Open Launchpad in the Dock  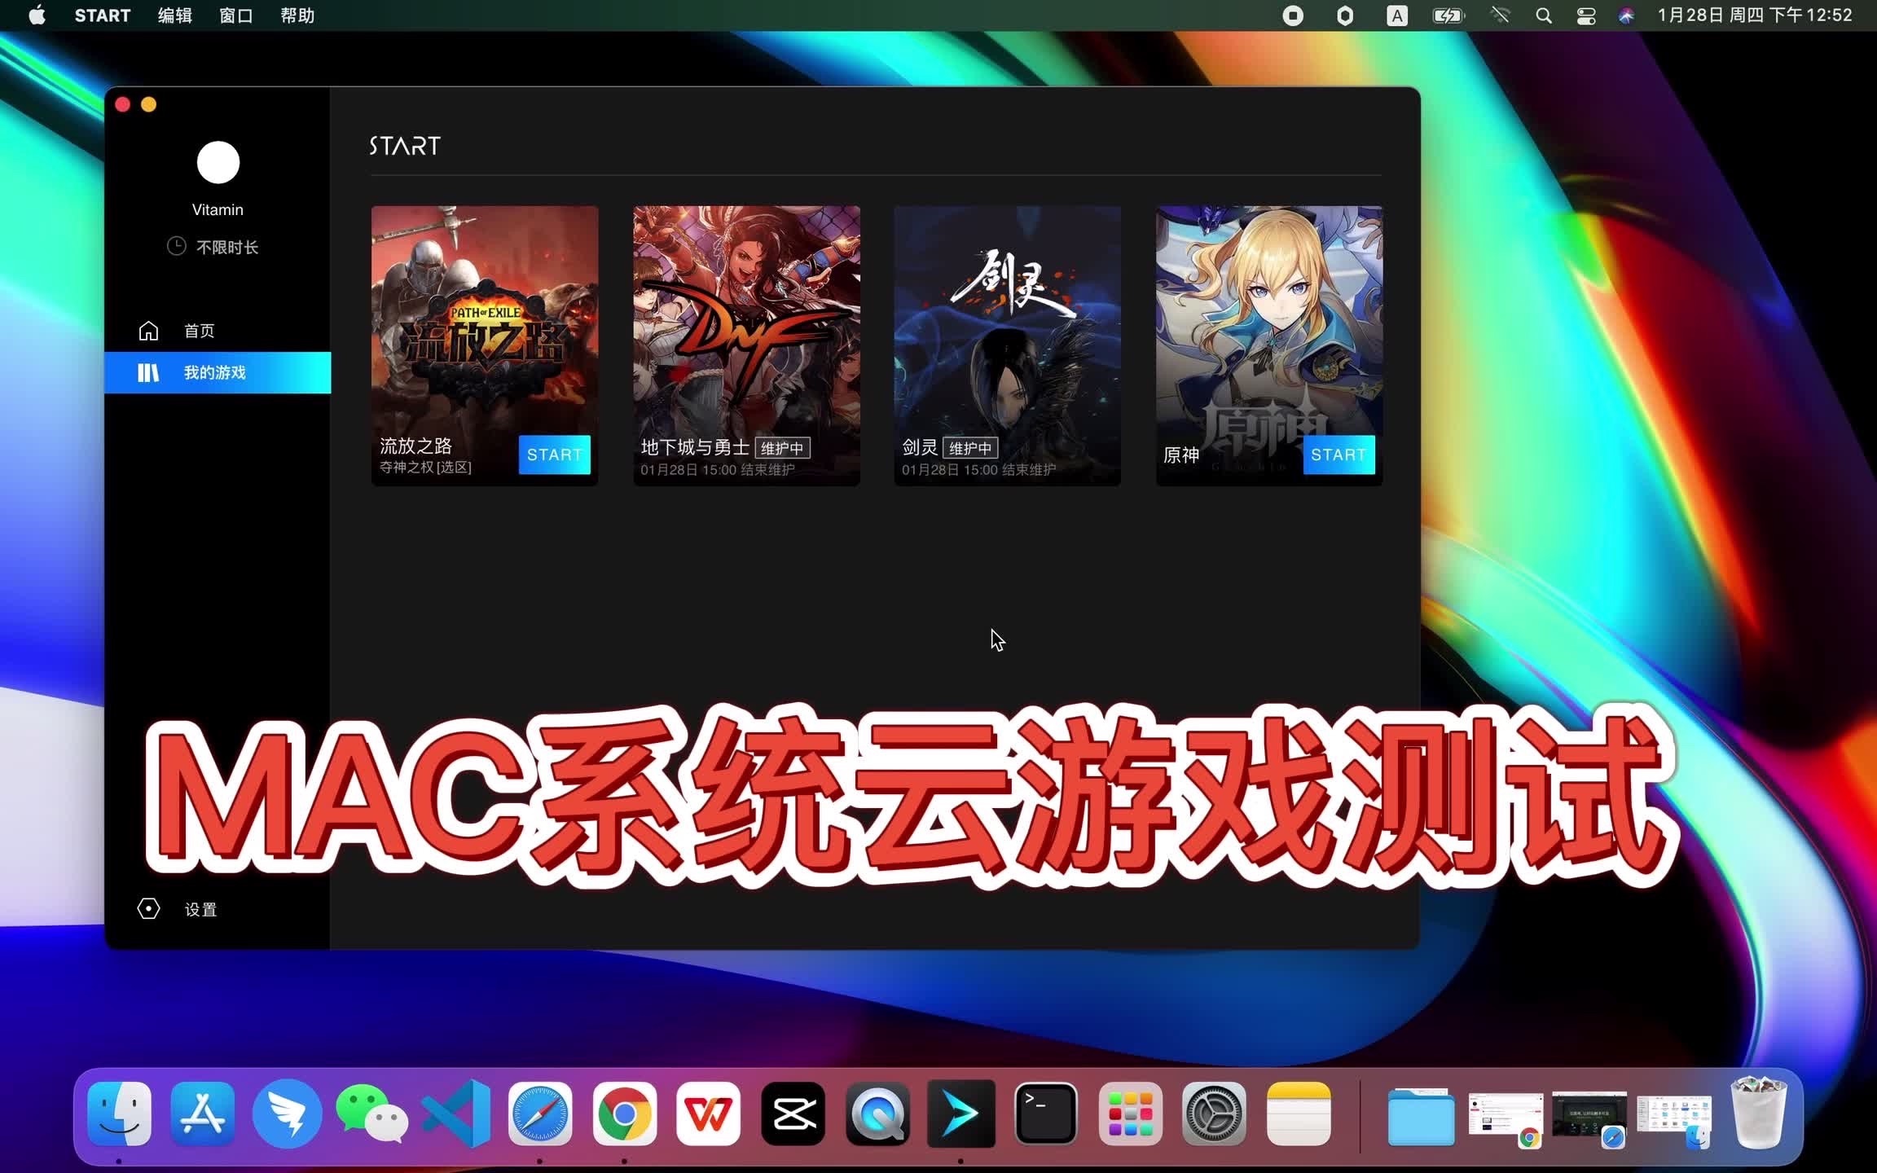[1130, 1114]
